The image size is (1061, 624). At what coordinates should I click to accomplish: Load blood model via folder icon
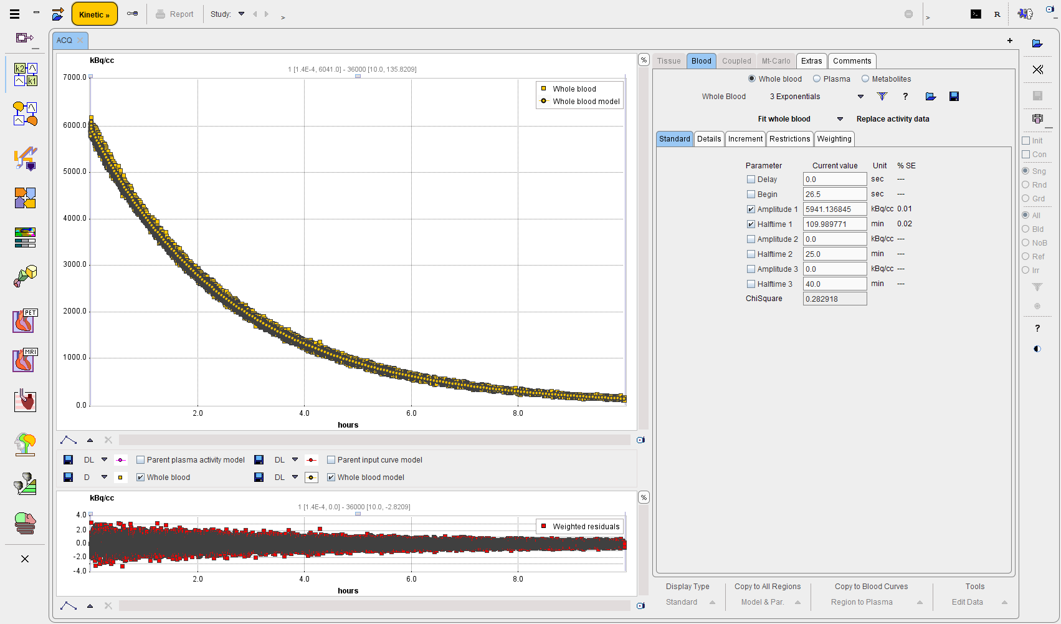931,97
